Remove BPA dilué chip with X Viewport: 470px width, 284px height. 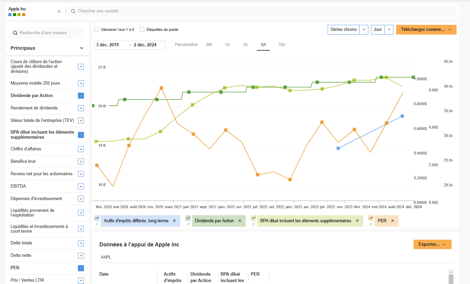[357, 221]
